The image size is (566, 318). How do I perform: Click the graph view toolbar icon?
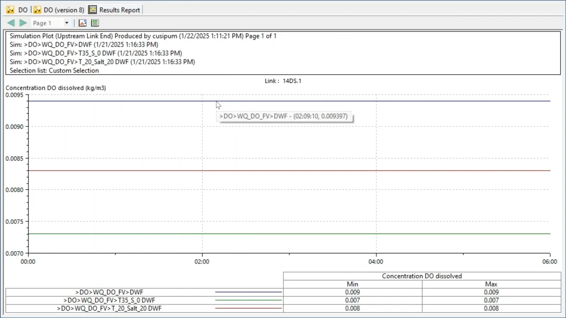83,23
